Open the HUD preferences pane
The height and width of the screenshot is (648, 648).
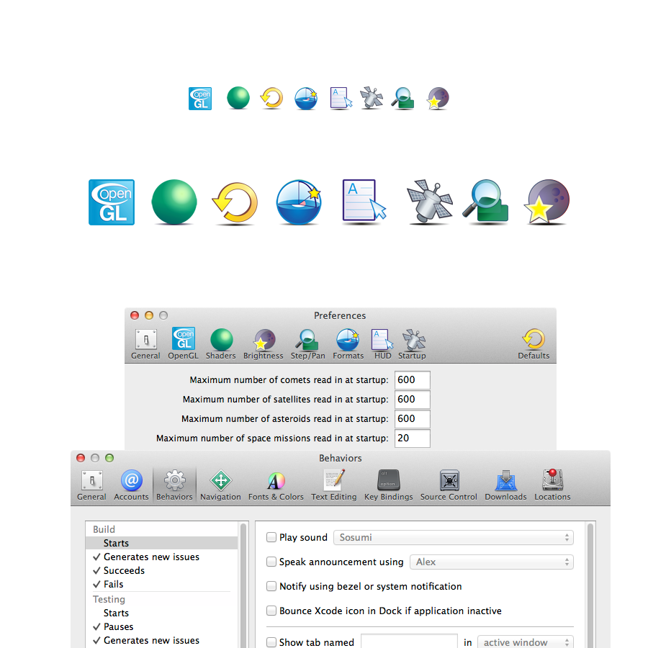(x=382, y=344)
